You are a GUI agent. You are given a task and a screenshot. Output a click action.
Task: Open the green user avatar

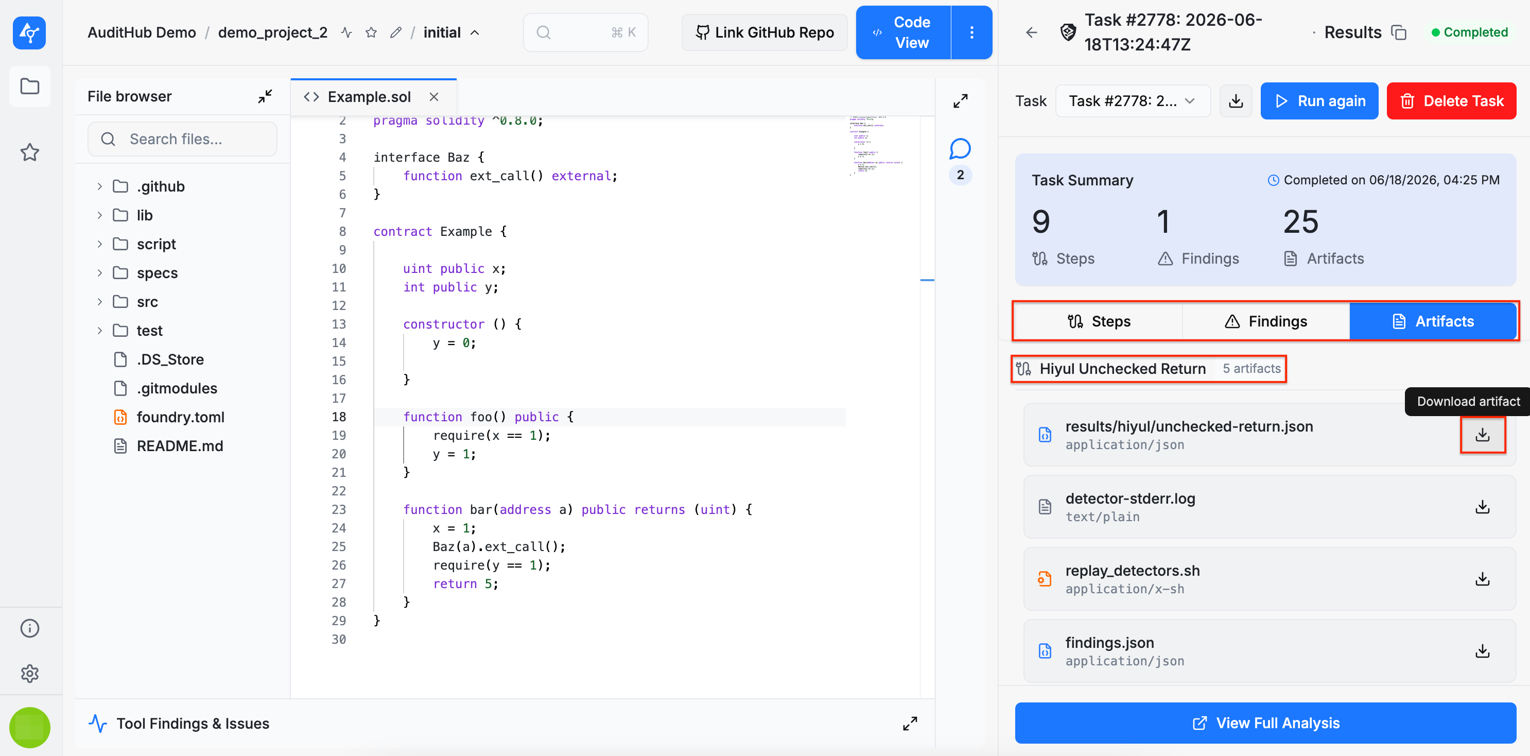30,727
